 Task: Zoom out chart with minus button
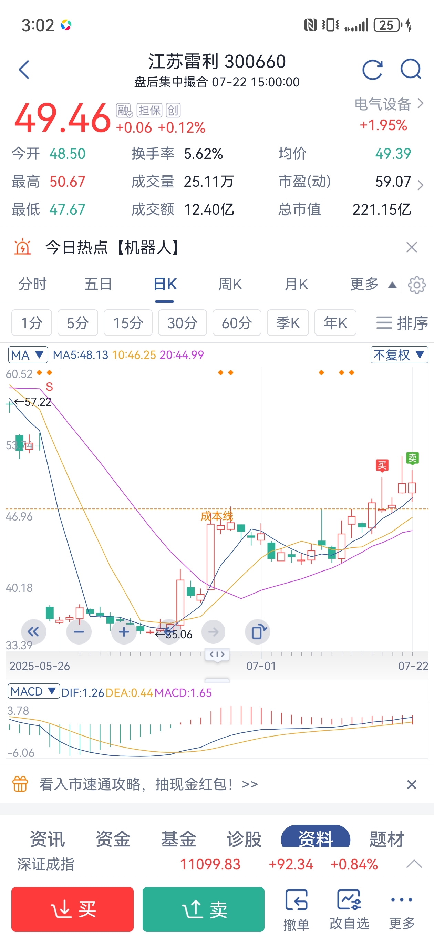(x=79, y=632)
